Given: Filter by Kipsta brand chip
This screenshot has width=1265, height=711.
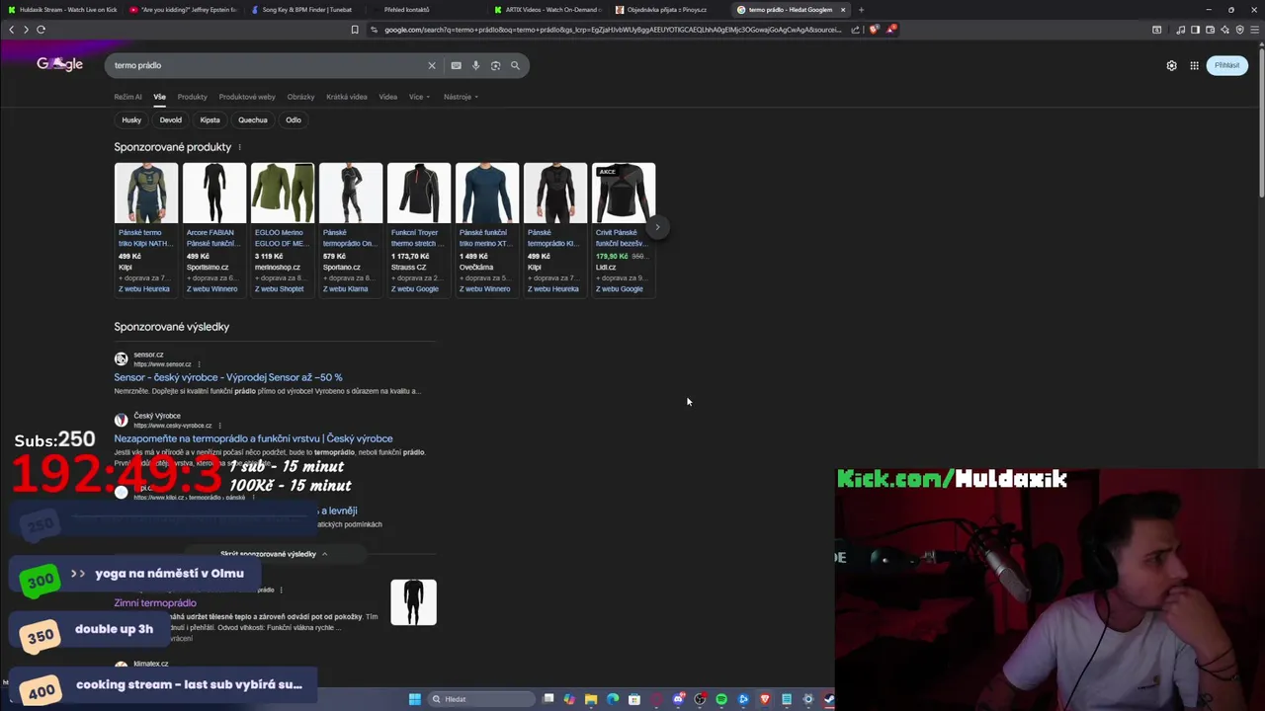Looking at the screenshot, I should [x=210, y=119].
